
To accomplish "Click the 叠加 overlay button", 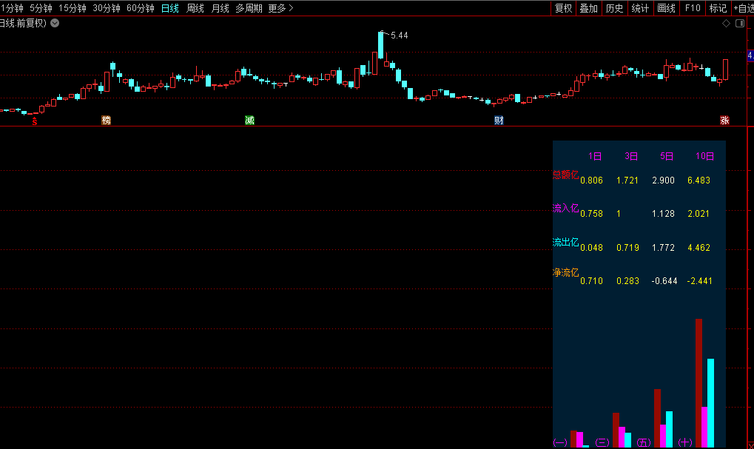I will point(589,8).
